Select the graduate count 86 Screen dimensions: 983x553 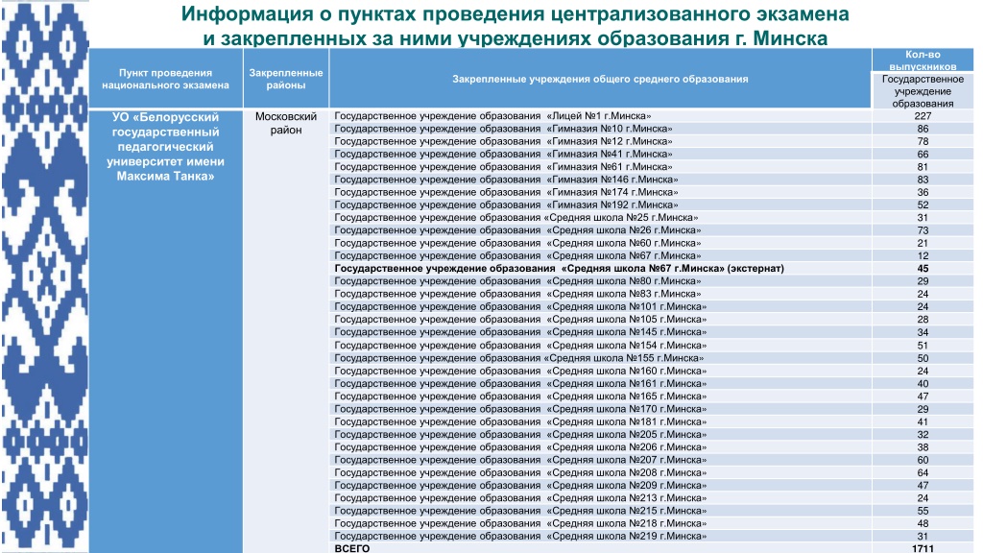click(923, 129)
